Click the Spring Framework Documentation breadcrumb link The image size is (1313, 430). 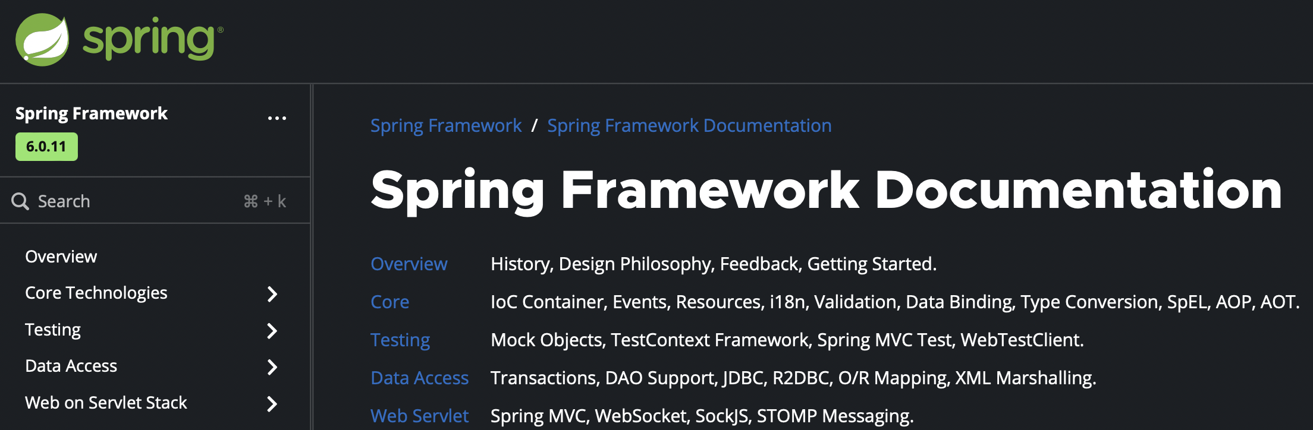(x=689, y=126)
